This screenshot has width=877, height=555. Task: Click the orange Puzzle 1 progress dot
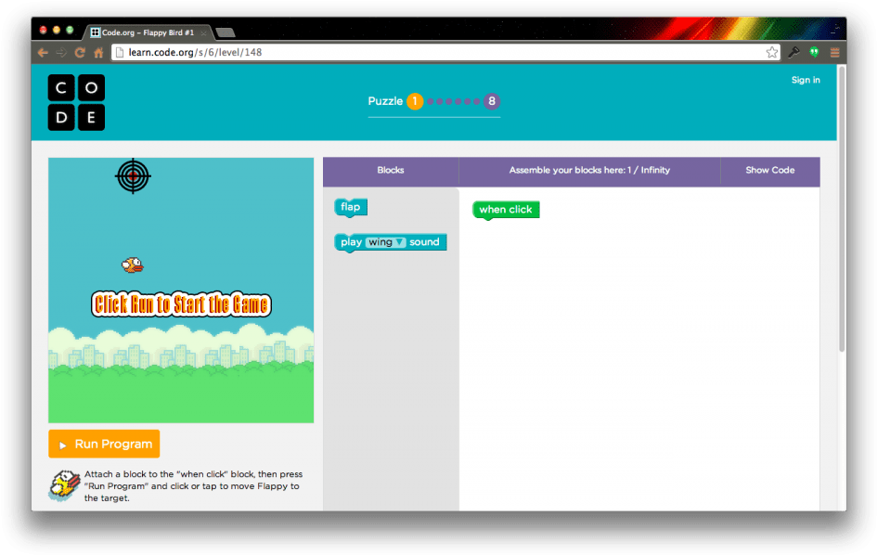pos(415,101)
